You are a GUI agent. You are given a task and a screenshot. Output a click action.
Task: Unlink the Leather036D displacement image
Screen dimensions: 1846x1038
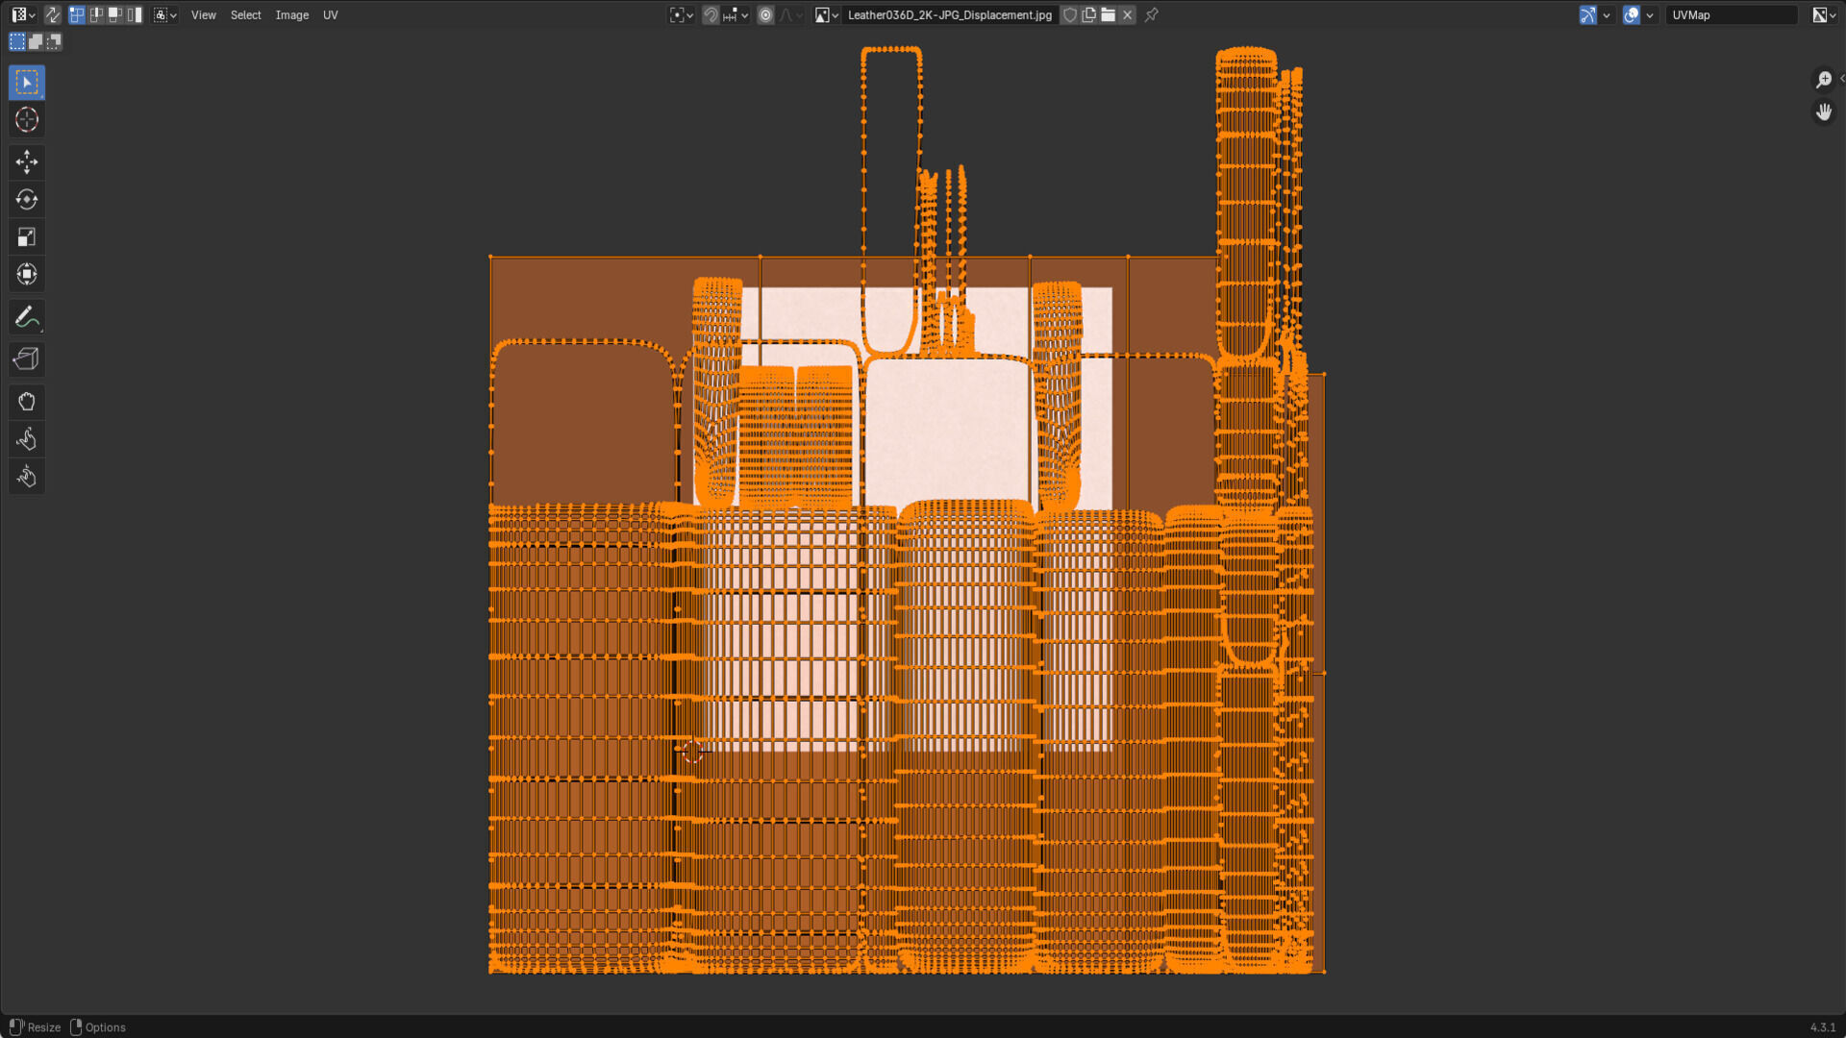coord(1128,14)
